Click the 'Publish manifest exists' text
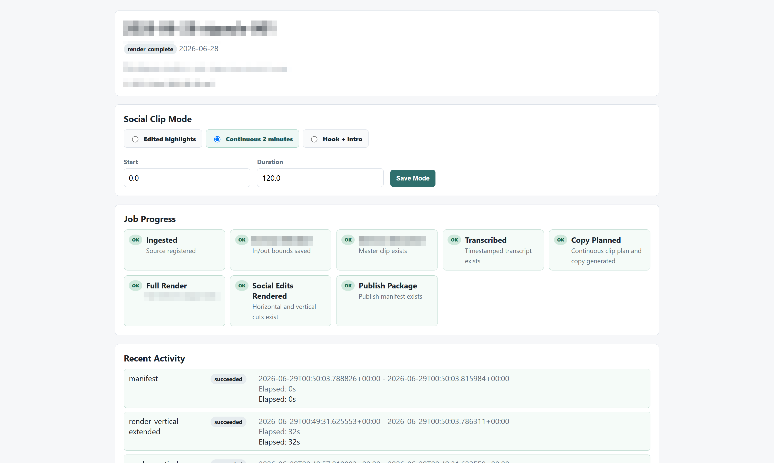This screenshot has width=774, height=463. pos(390,296)
